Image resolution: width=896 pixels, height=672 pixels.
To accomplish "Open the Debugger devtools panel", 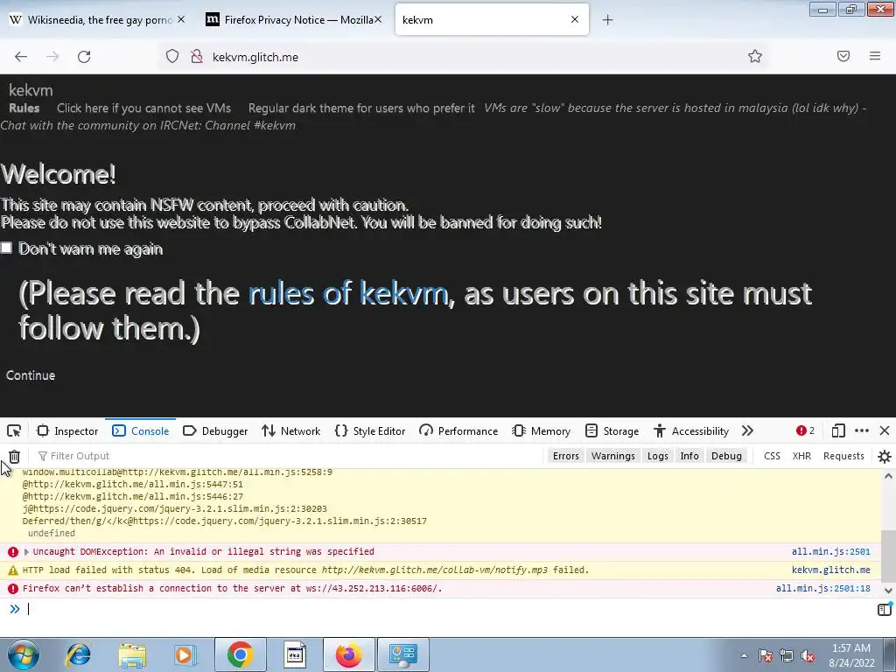I will [215, 430].
